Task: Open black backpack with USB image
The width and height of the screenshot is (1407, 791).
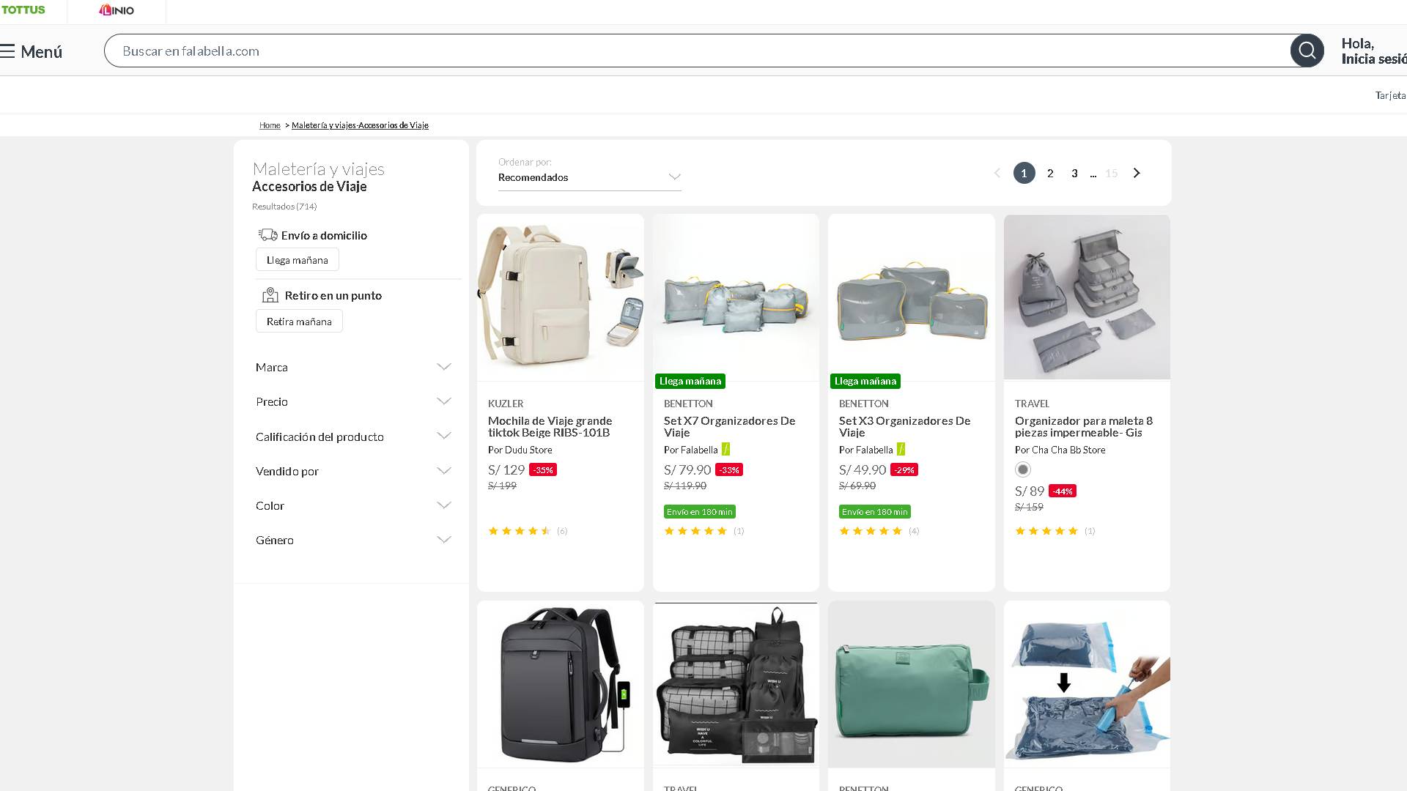Action: tap(561, 685)
